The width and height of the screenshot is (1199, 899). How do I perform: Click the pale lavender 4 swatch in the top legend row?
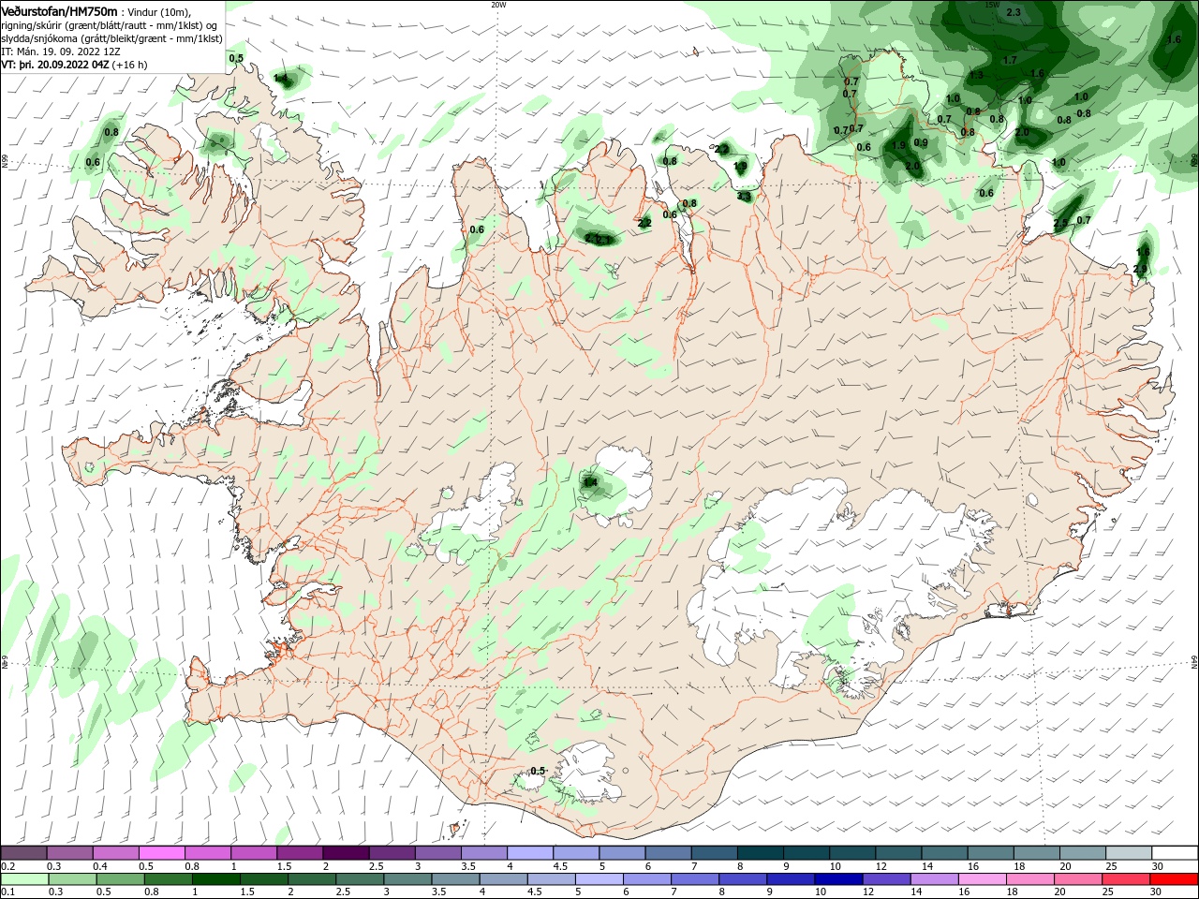[530, 853]
